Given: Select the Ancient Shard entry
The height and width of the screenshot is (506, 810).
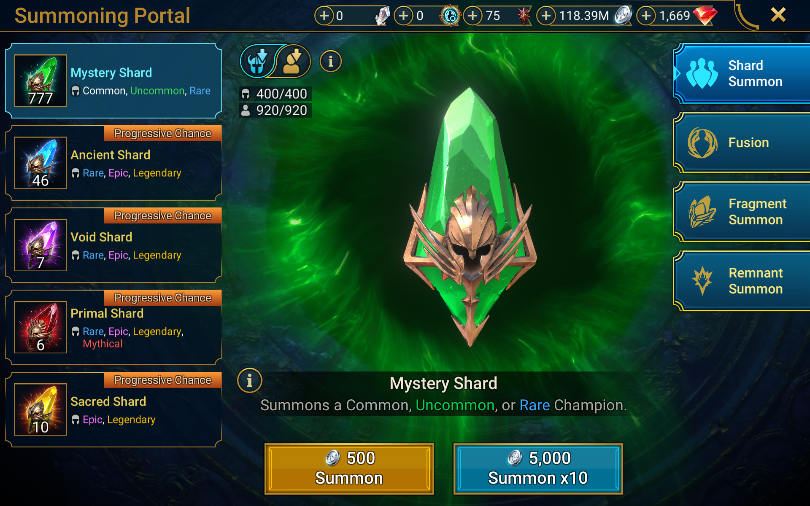Looking at the screenshot, I should point(113,163).
